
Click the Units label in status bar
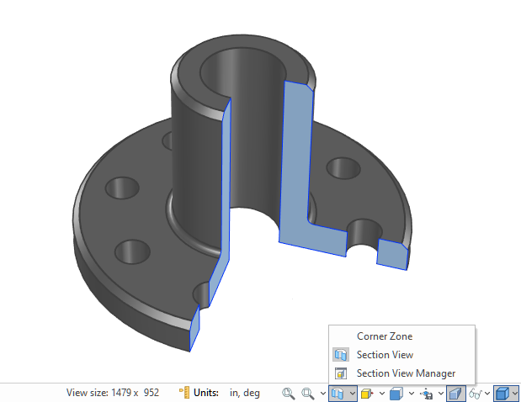pyautogui.click(x=205, y=393)
